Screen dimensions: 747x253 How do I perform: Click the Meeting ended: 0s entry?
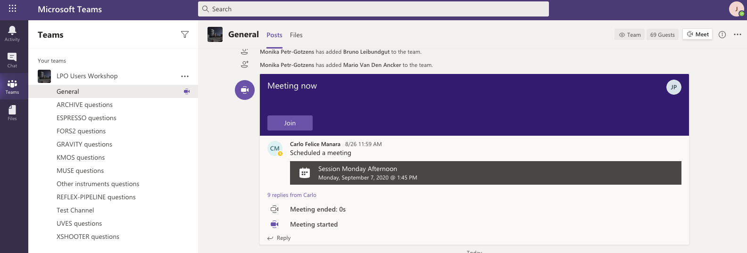(318, 209)
